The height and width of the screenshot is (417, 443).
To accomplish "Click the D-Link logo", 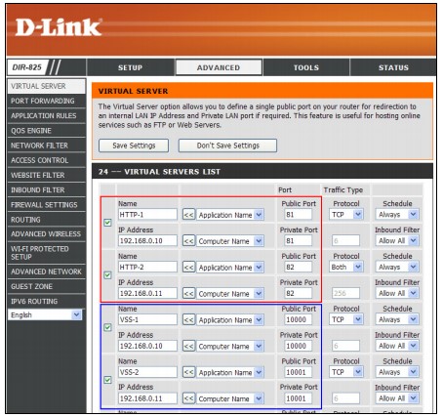I will (x=59, y=27).
